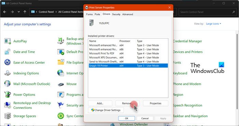
Task: Click the Power Options battery icon
Action: [x=8, y=95]
